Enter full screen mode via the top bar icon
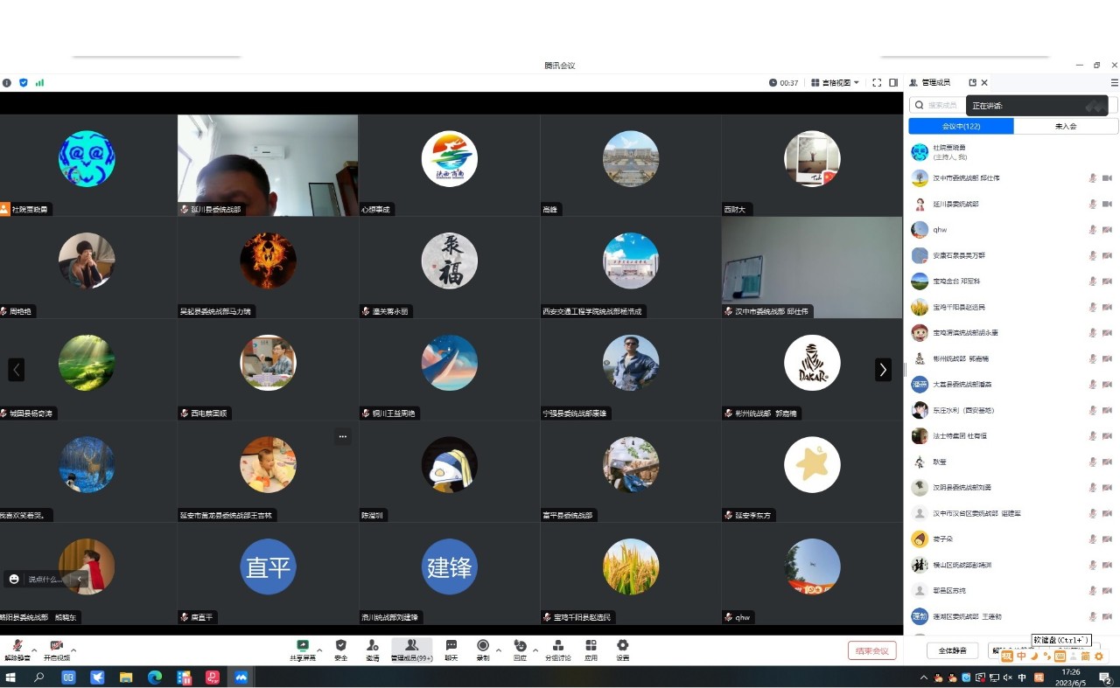1120x688 pixels. [877, 83]
